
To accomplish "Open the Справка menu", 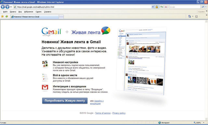I will [47, 12].
